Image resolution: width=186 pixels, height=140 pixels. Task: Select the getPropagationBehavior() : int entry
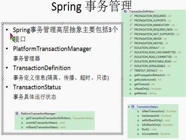tap(152, 75)
